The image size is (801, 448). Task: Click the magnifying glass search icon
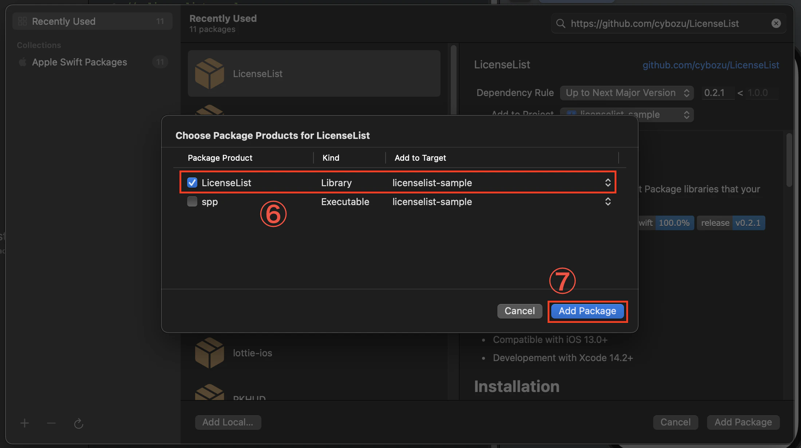[561, 24]
